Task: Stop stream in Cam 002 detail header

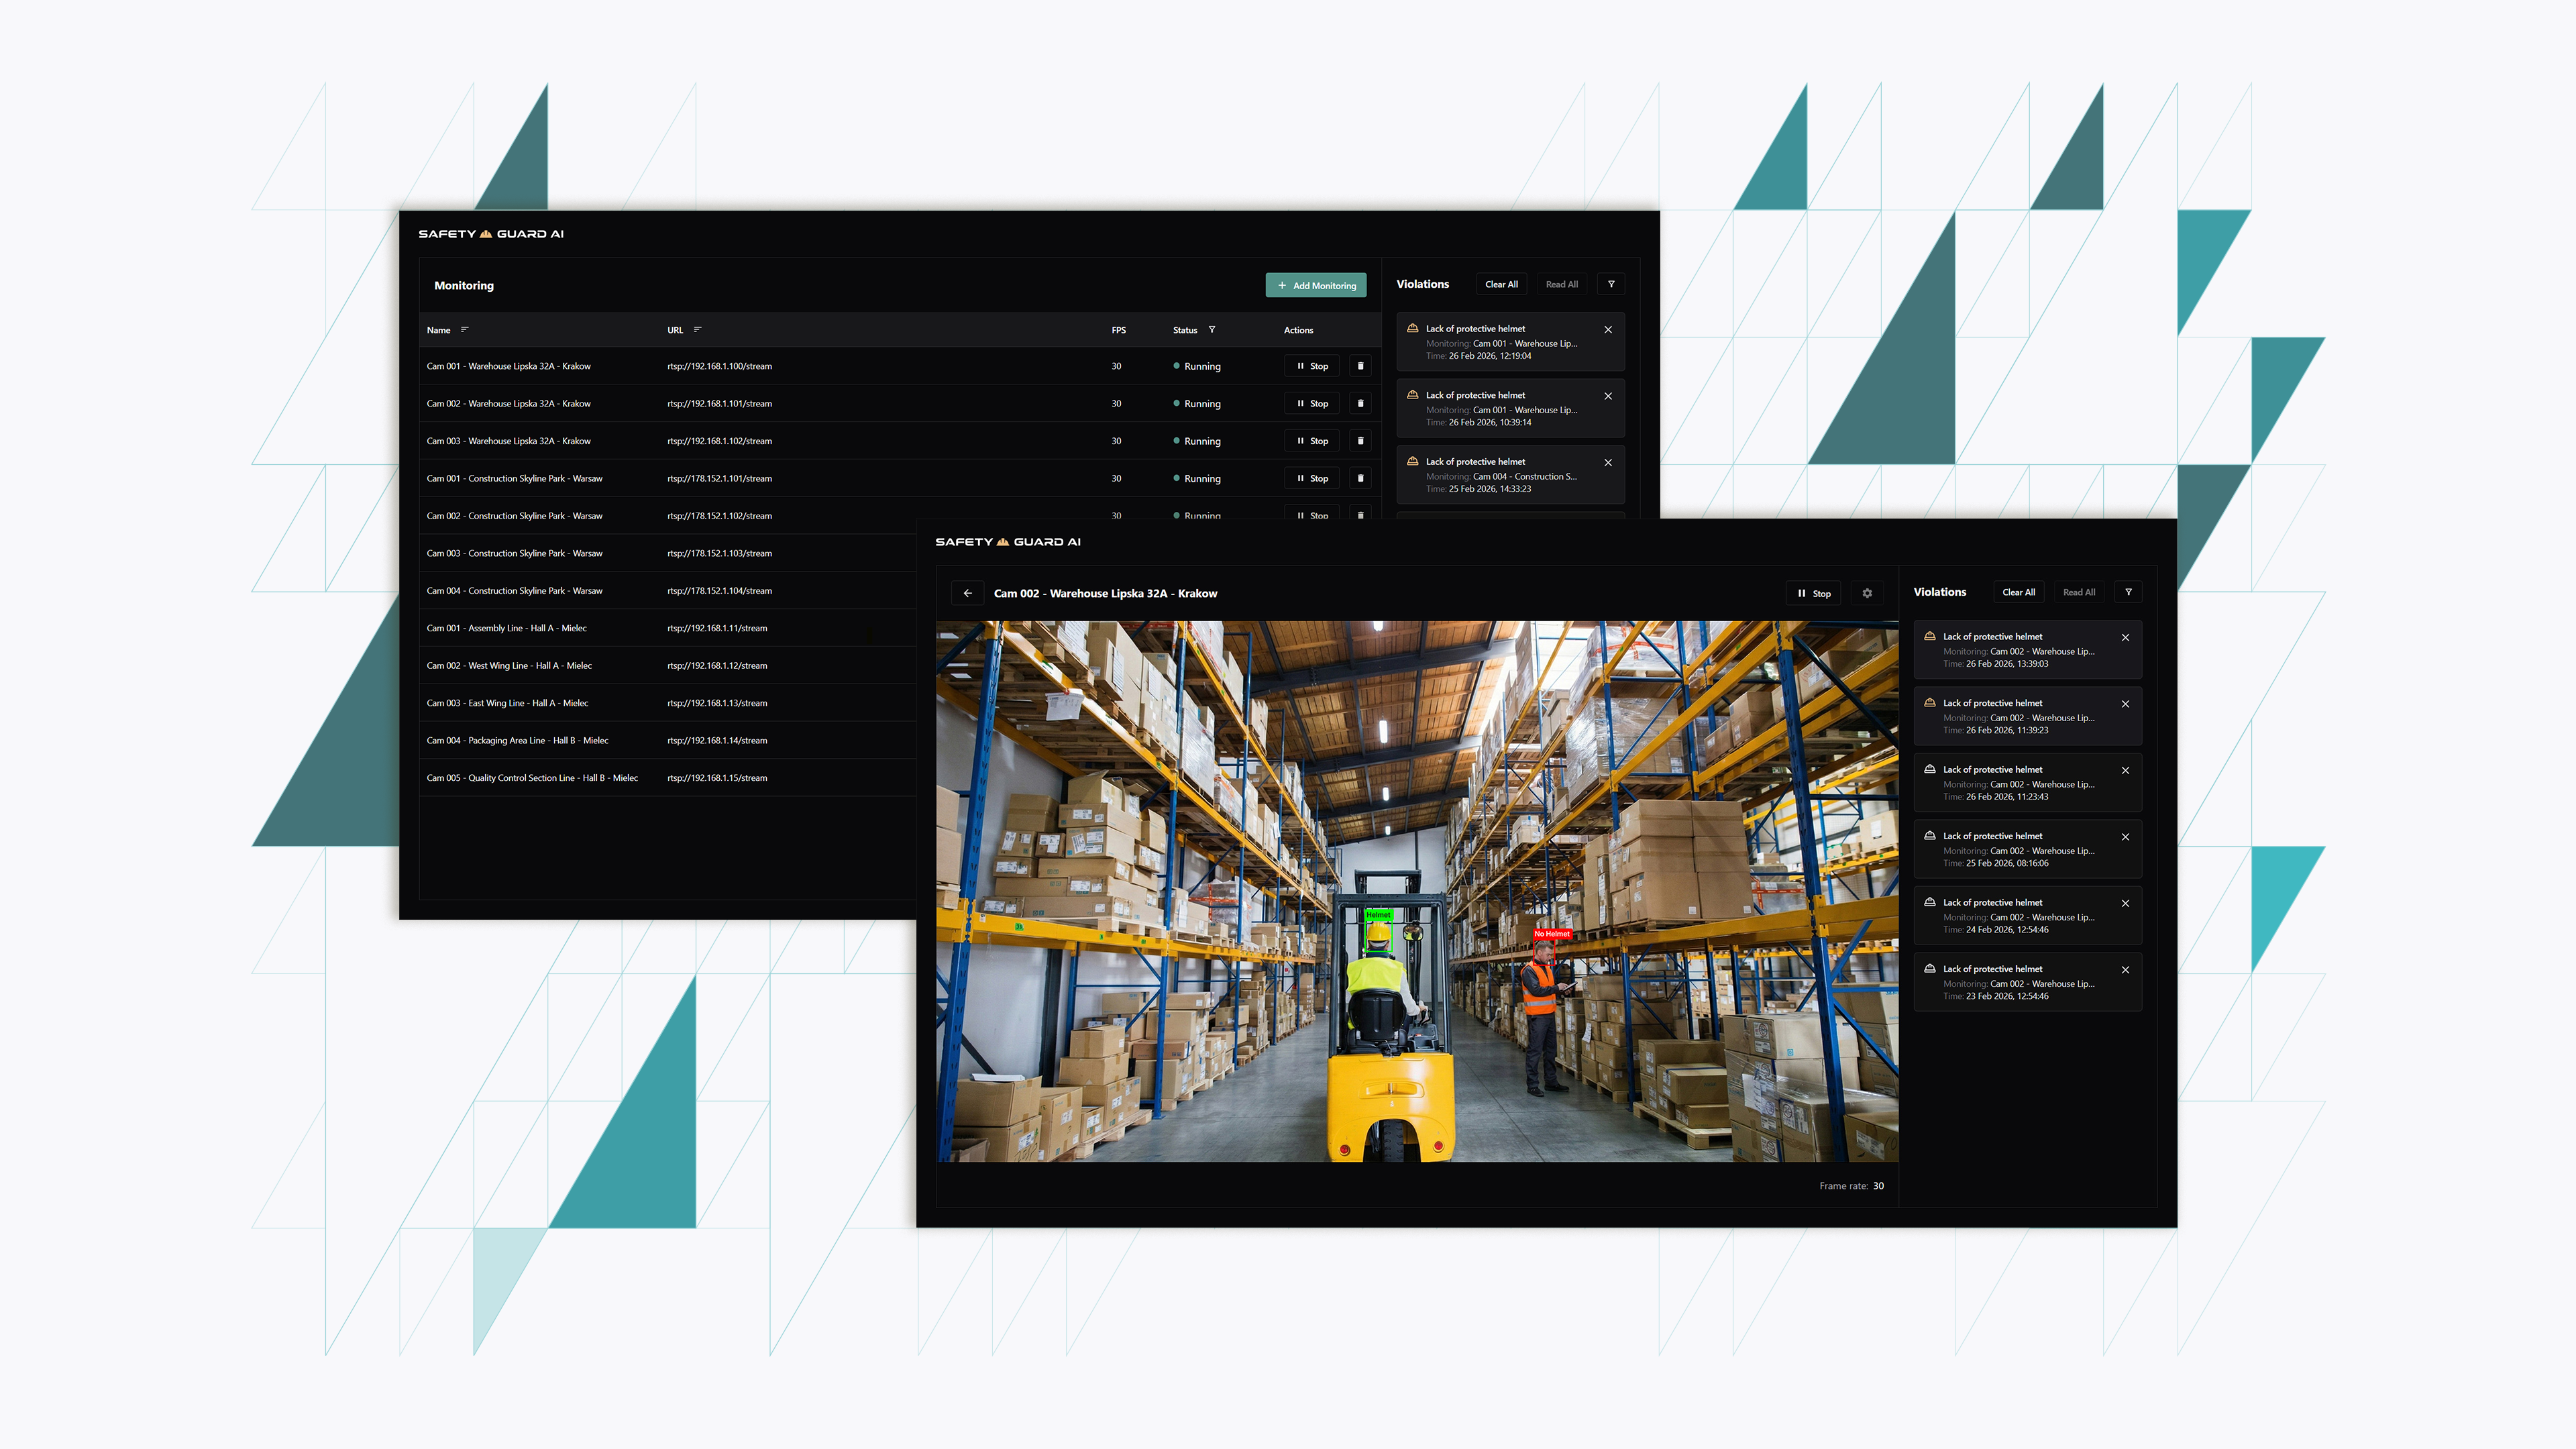Action: point(1814,593)
